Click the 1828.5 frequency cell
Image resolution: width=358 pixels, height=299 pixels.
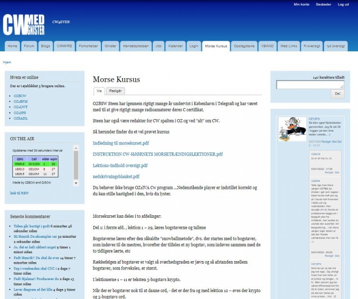(19, 174)
